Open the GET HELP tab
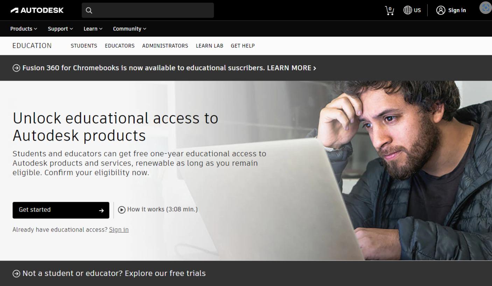Image resolution: width=492 pixels, height=286 pixels. click(243, 46)
